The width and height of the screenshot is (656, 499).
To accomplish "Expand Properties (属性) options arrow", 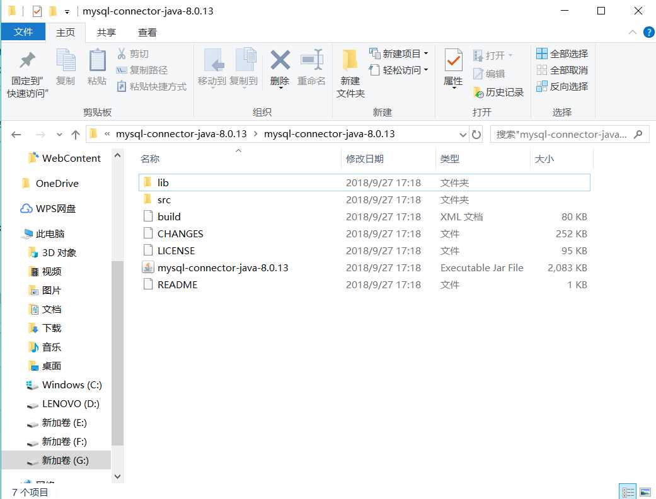I will tap(454, 87).
